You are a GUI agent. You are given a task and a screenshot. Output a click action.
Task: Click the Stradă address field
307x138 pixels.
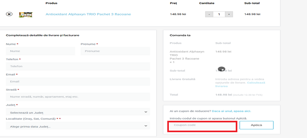point(78,97)
